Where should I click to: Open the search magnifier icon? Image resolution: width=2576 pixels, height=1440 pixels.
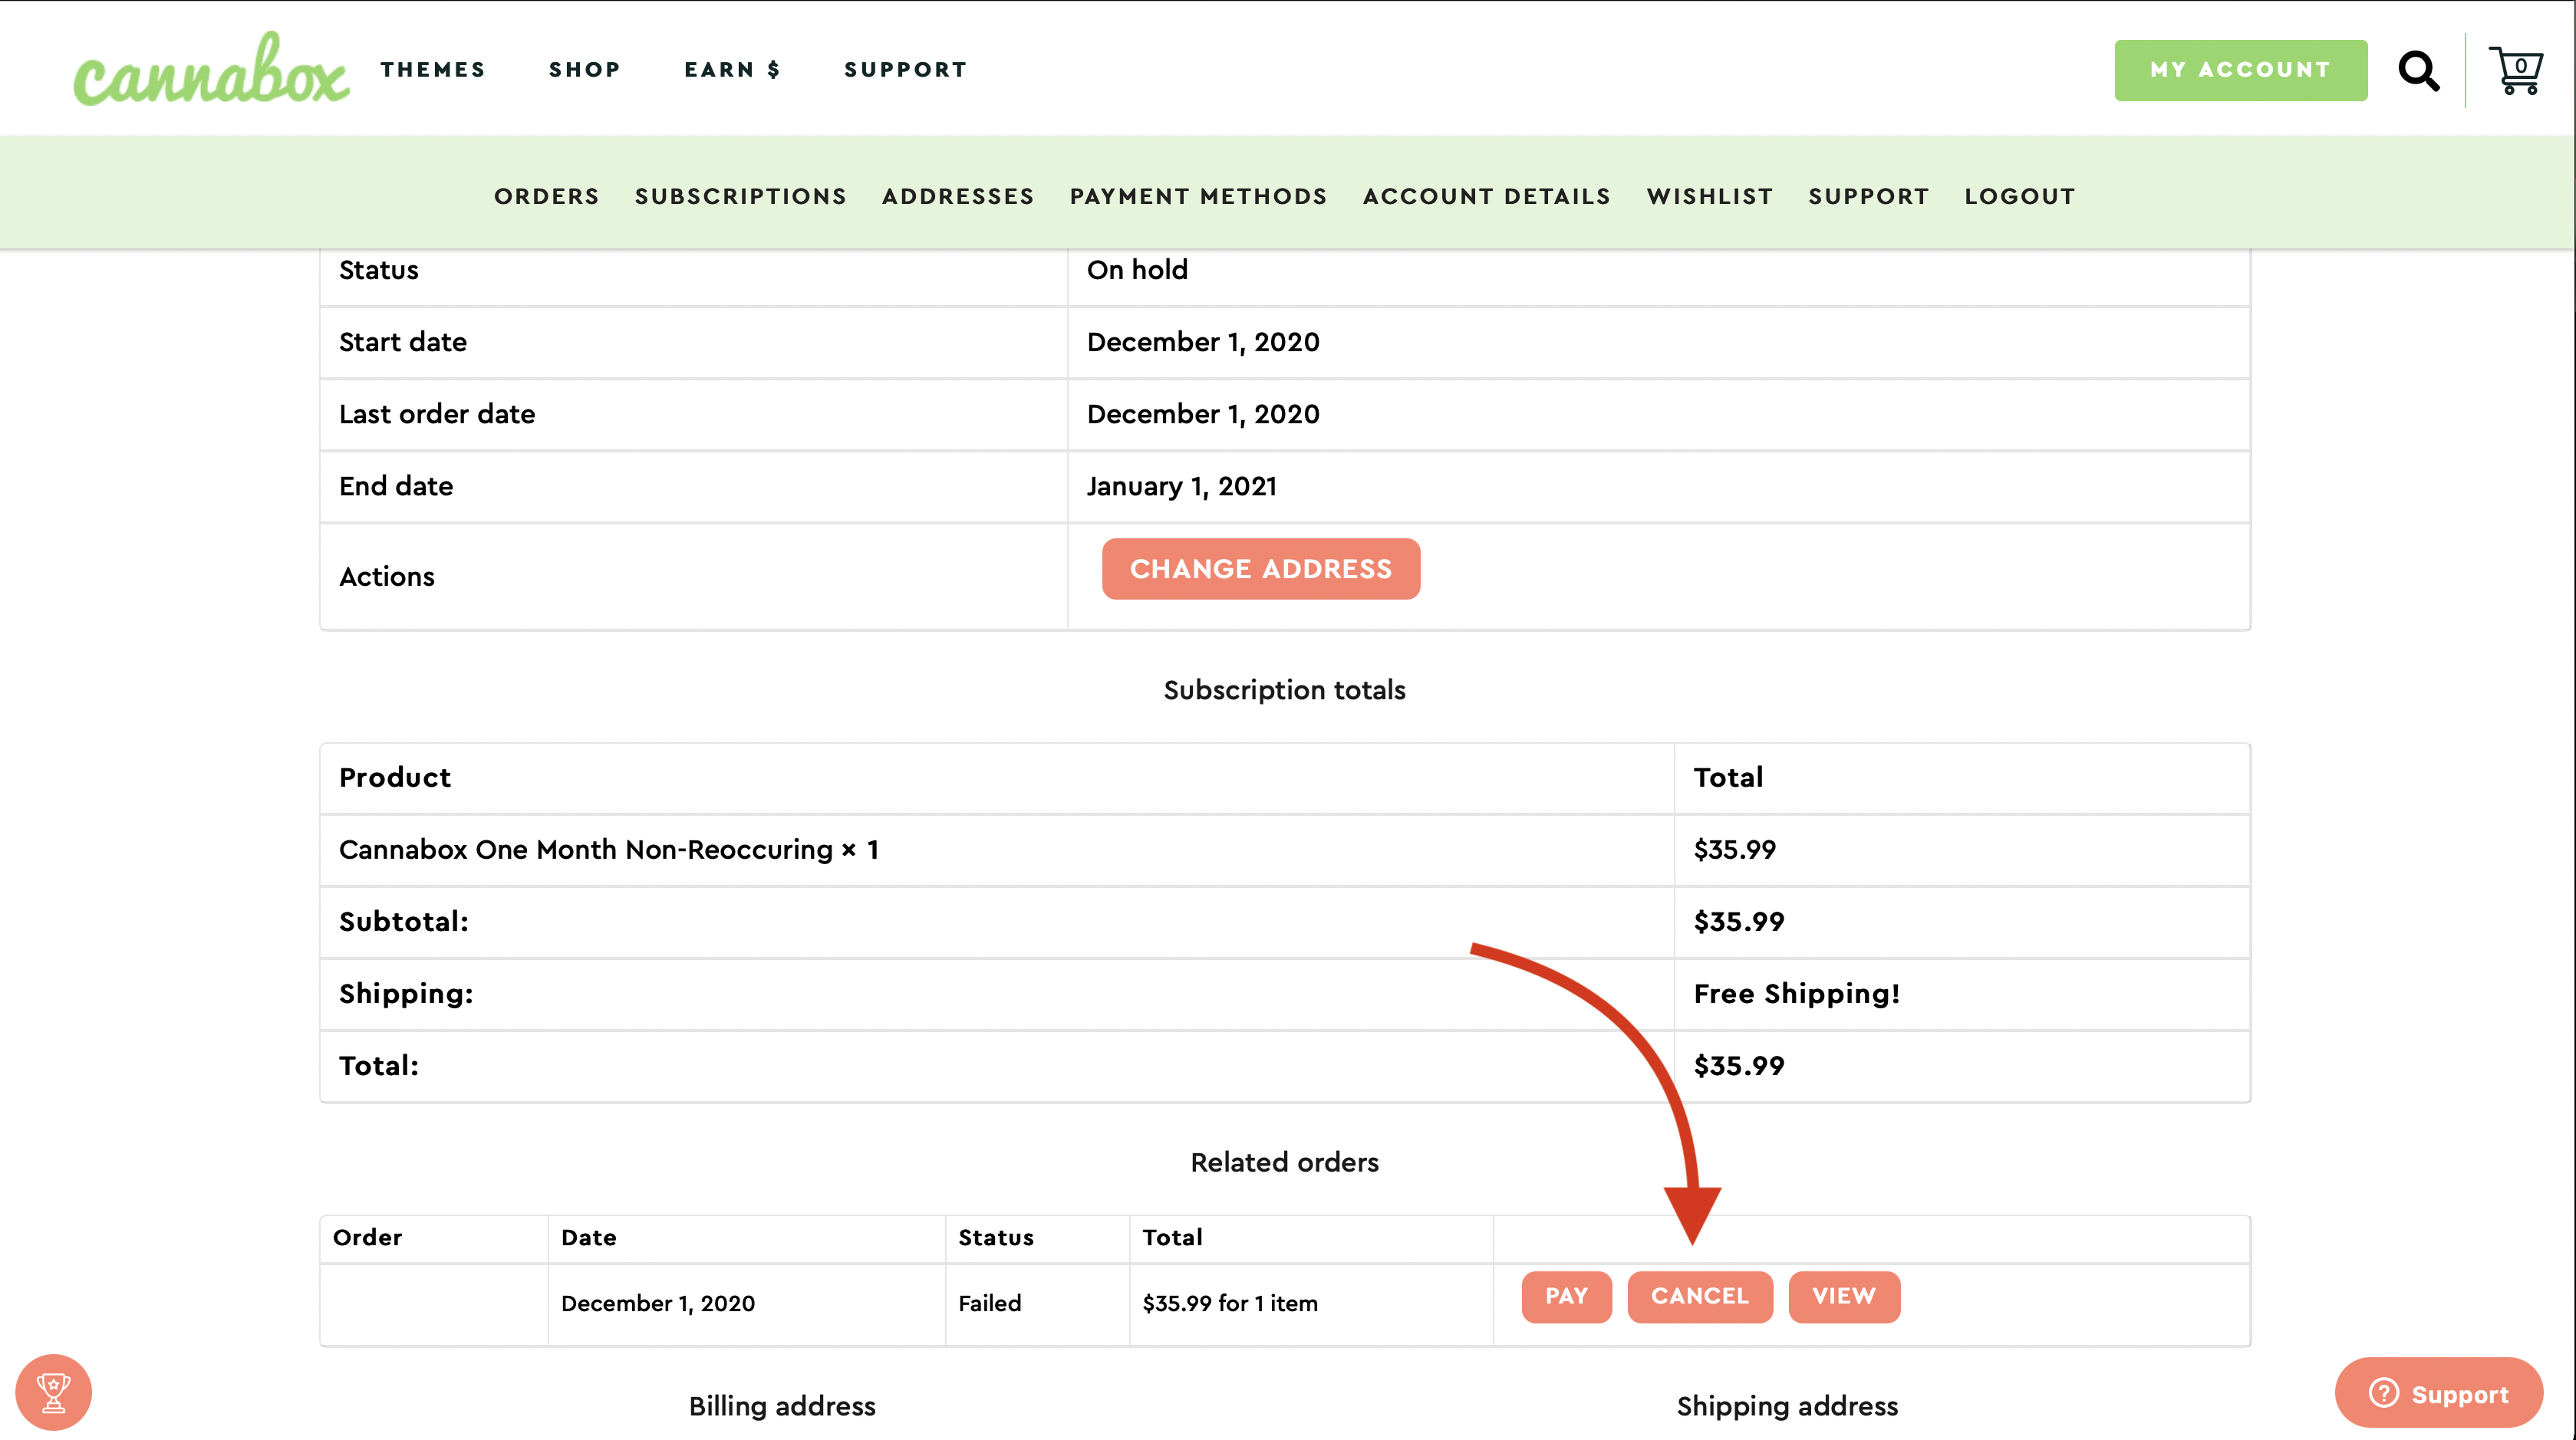pos(2418,71)
